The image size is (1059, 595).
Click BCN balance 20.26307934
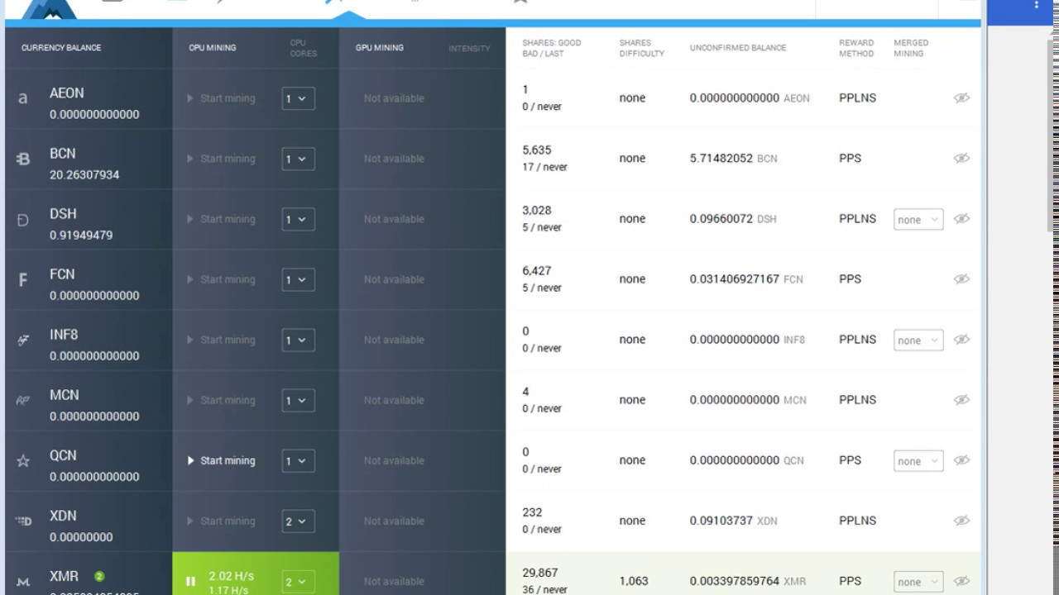[84, 174]
